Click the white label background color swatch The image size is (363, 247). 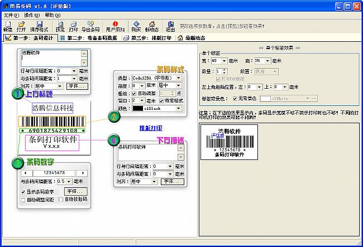(x=265, y=99)
